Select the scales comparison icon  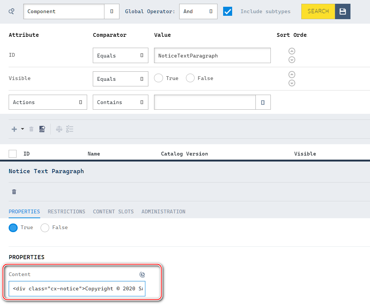coord(59,129)
